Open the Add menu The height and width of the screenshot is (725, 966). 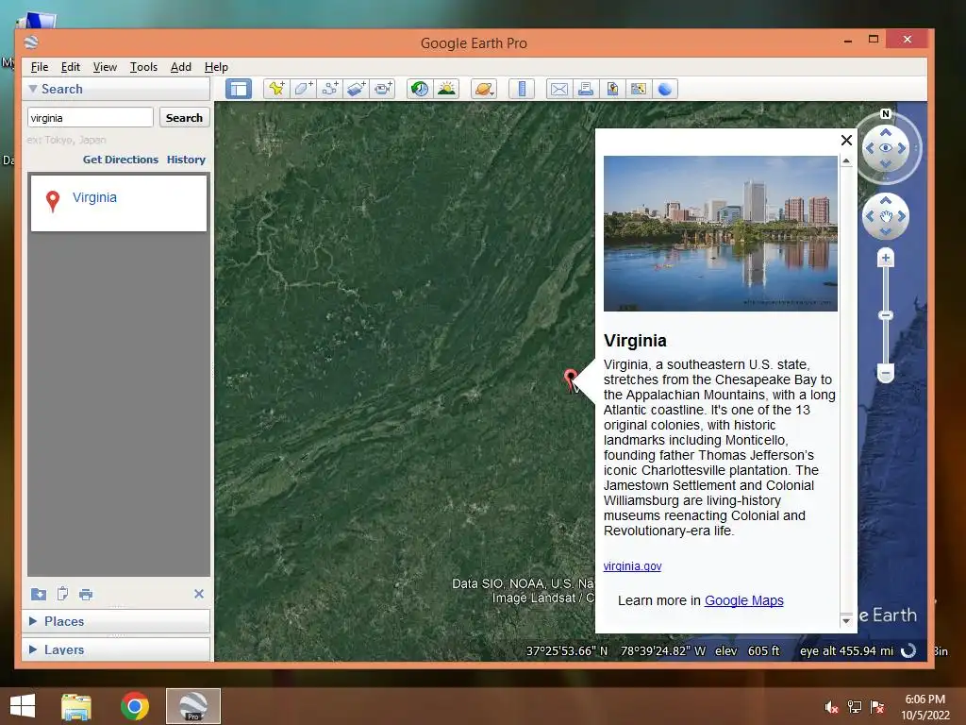[180, 67]
